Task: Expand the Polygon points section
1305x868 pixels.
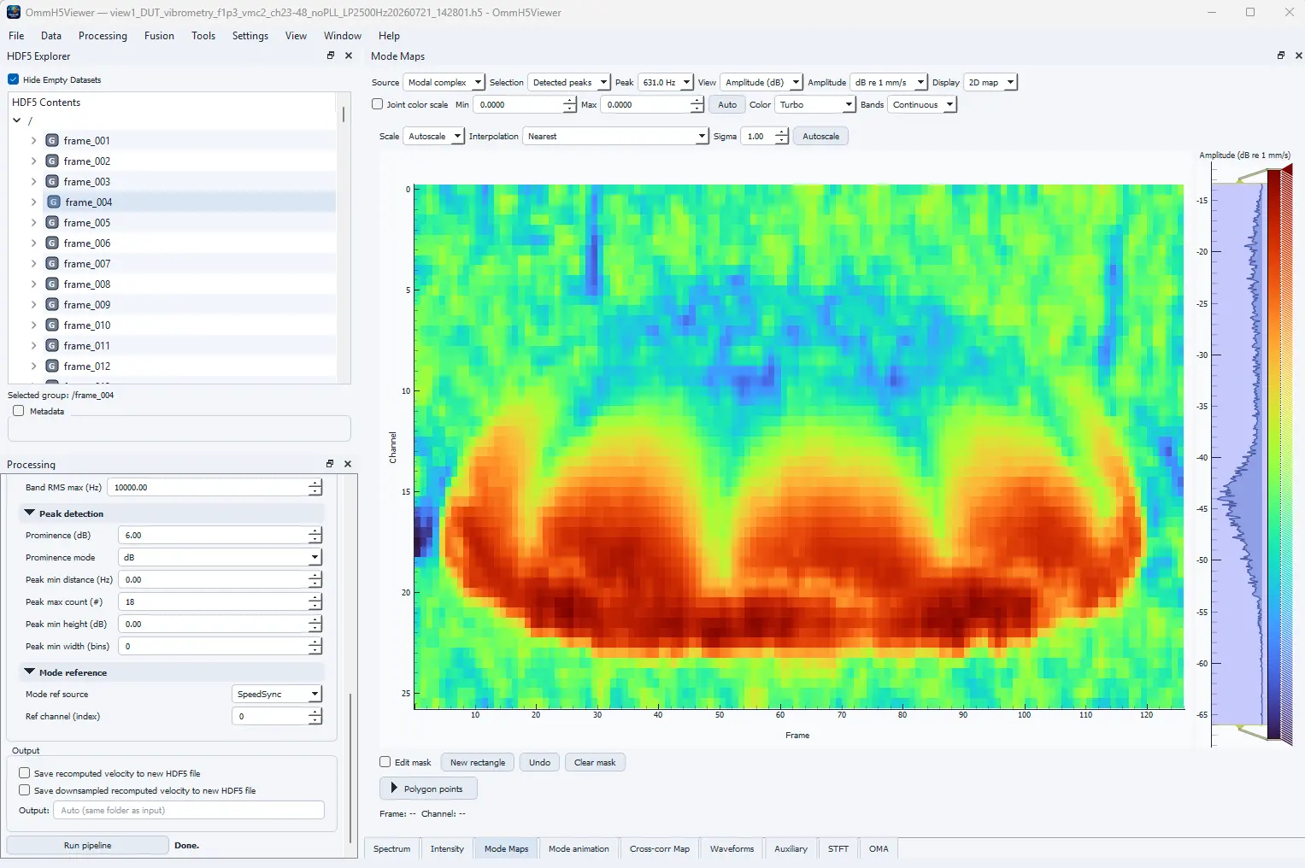Action: point(428,789)
